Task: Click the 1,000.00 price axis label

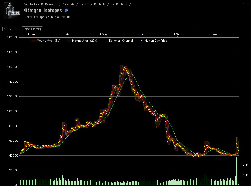Action: click(x=12, y=111)
